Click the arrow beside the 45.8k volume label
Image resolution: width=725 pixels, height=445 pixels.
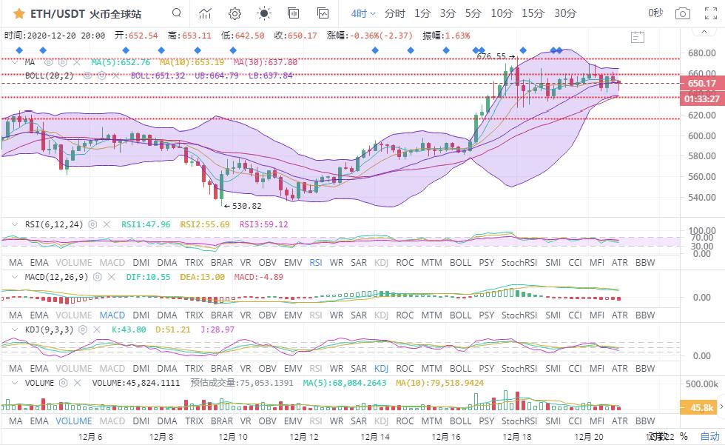(x=721, y=407)
